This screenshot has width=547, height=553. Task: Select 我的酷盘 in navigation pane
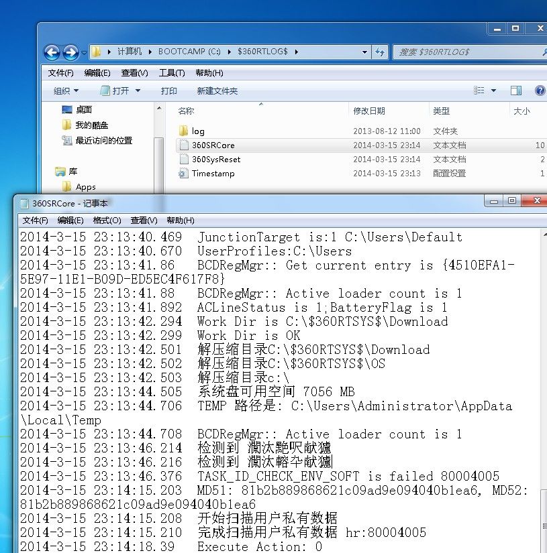click(x=85, y=125)
